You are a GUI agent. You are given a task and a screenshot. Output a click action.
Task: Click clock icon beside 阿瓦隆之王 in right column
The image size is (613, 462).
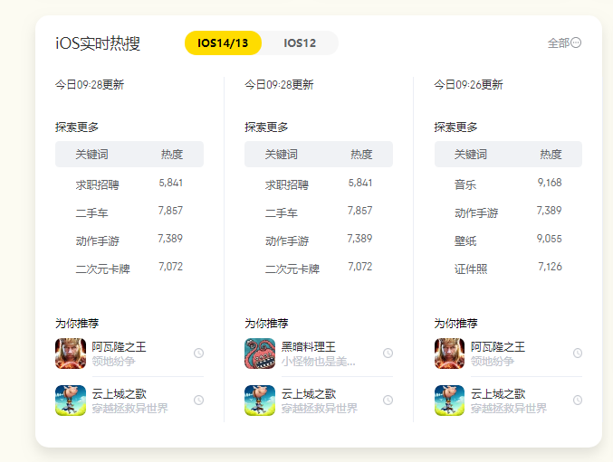(x=578, y=354)
